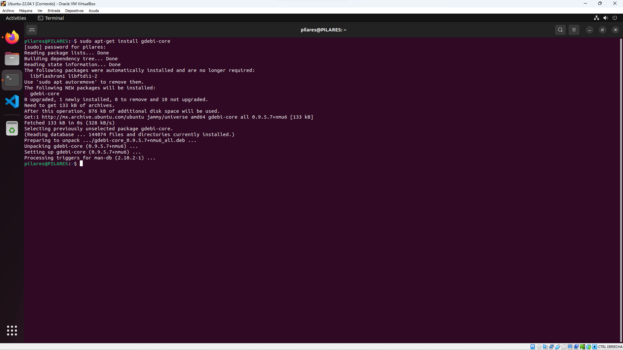Screen dimensions: 623x350
Task: Open a new terminal tab
Action: tap(32, 30)
